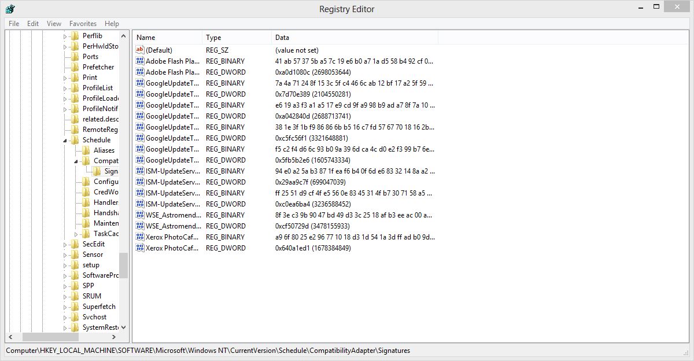
Task: Open the Help menu
Action: coord(112,24)
